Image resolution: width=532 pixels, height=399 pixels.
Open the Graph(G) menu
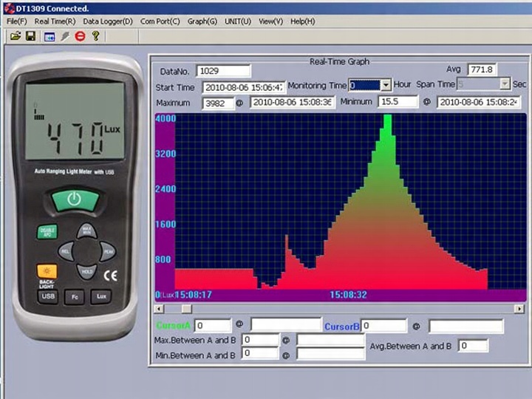(202, 21)
